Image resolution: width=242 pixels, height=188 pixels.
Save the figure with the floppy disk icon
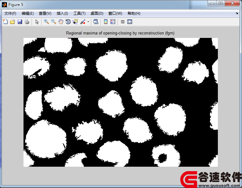click(x=20, y=22)
